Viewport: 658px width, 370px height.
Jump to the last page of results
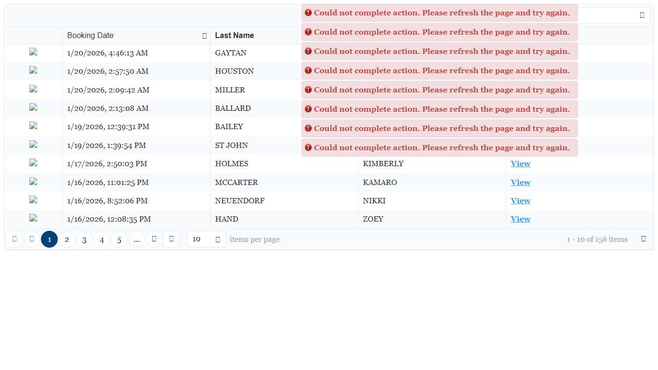click(171, 239)
